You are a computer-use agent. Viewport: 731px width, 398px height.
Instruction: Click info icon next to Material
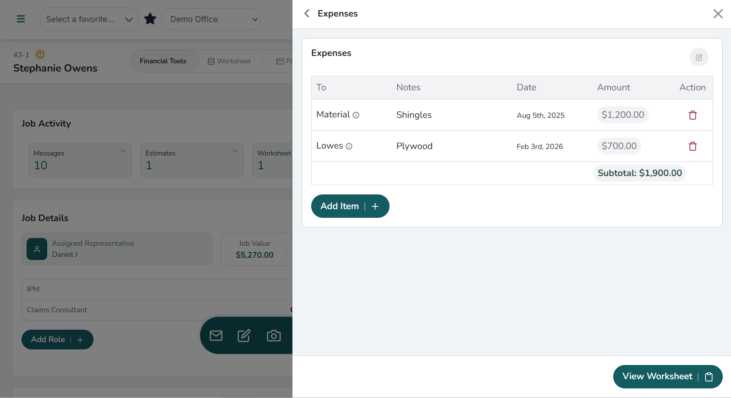coord(356,115)
